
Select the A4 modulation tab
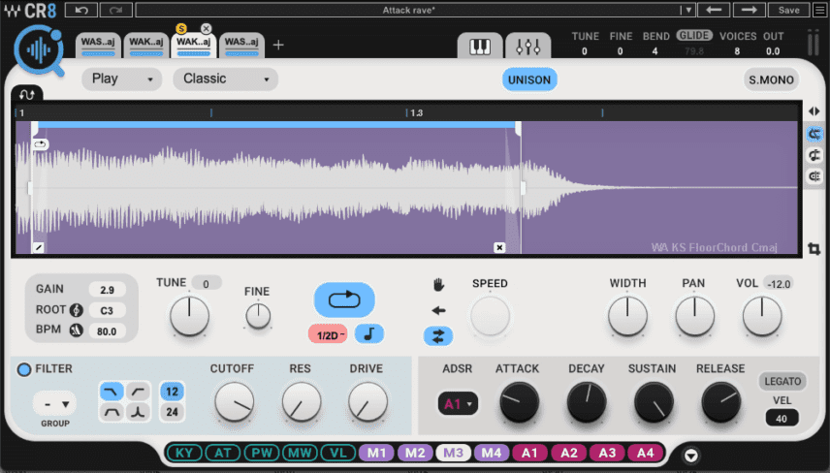pyautogui.click(x=645, y=453)
